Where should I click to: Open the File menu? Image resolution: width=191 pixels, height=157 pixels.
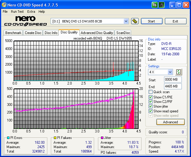pos(5,12)
